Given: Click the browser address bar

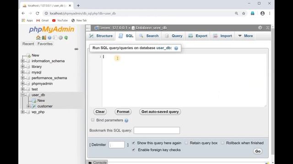Looking at the screenshot, I should click(x=138, y=13).
